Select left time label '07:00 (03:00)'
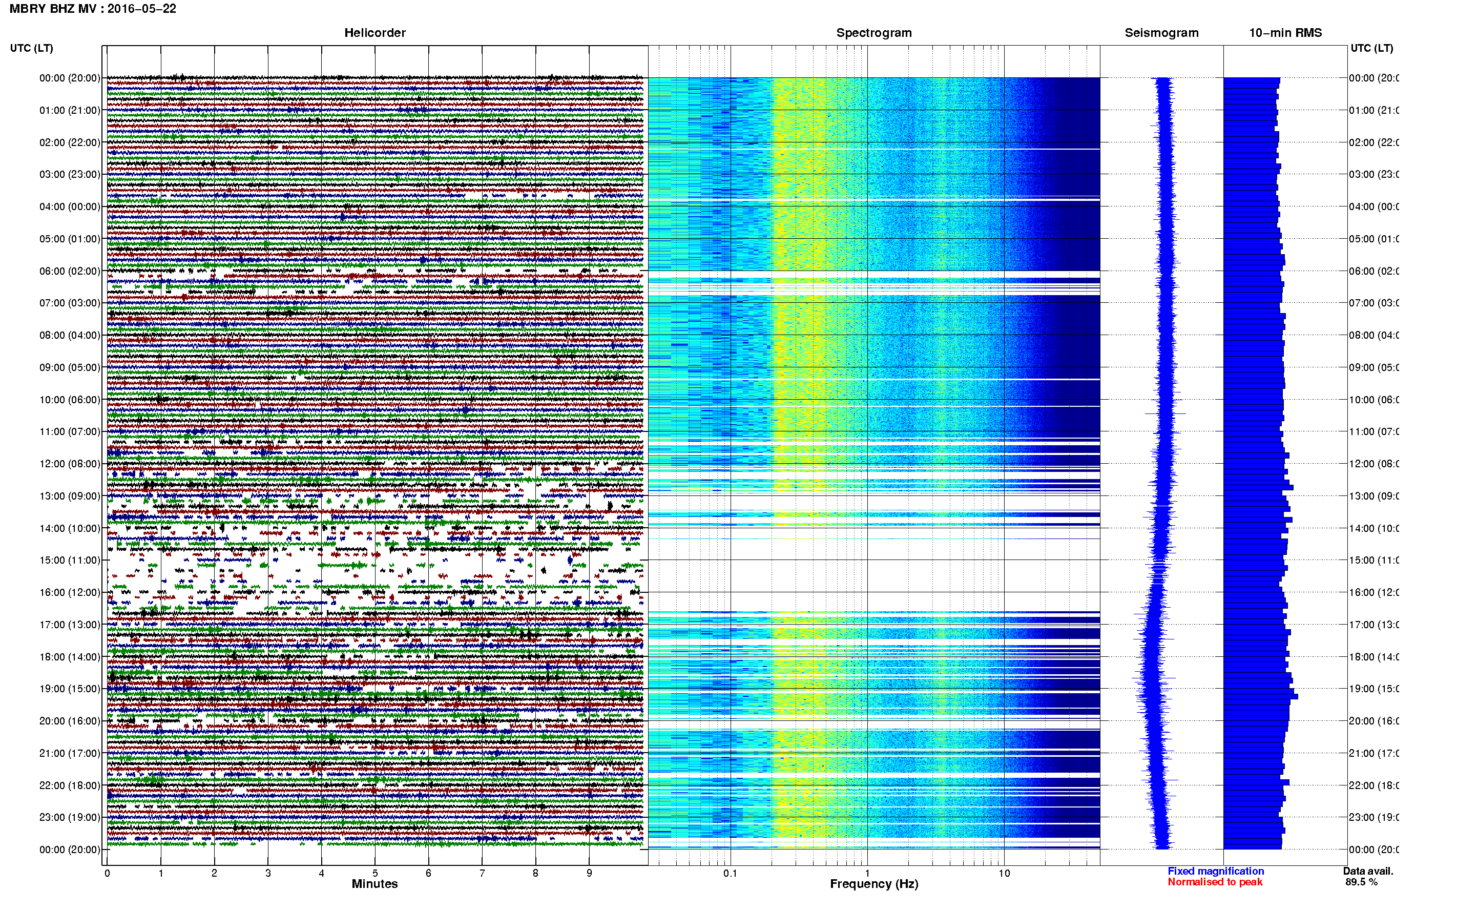Screen dimensions: 1457x911 coord(70,302)
